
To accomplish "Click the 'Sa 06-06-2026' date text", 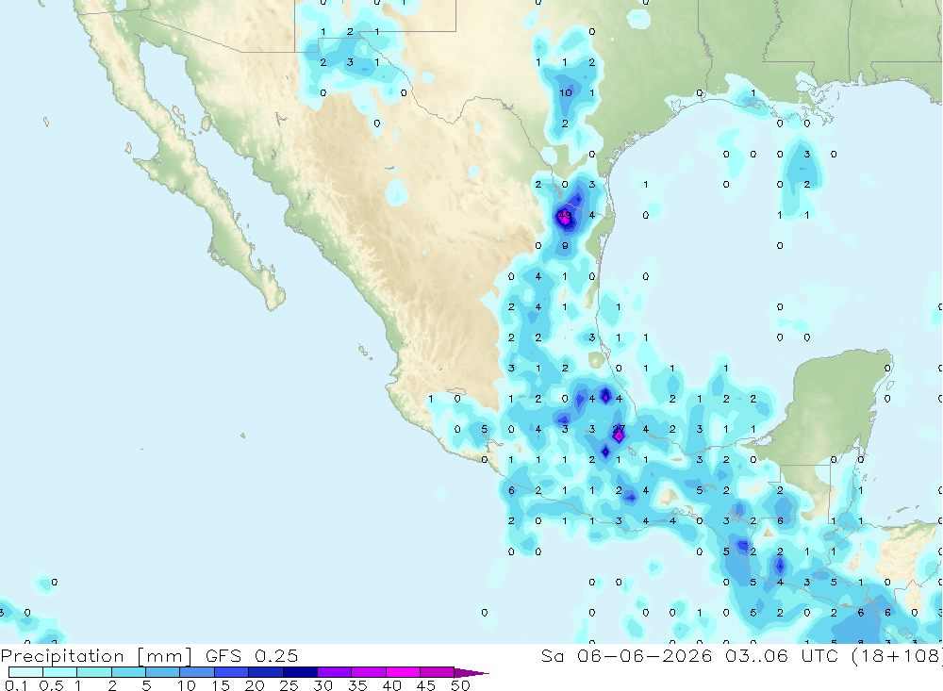I will tap(627, 655).
